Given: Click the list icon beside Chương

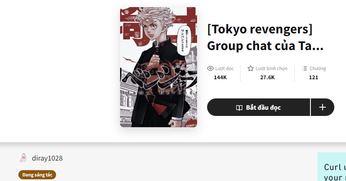Looking at the screenshot, I should coord(305,68).
